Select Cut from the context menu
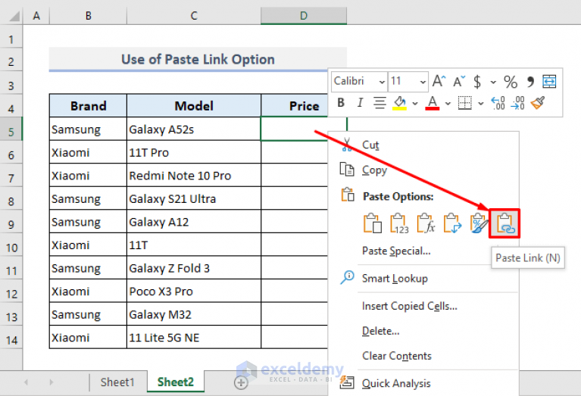The image size is (581, 396). coord(370,145)
